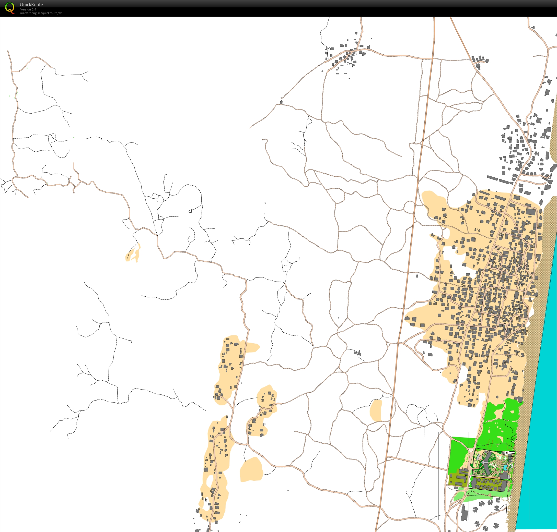Click the QuickRoute Q logo icon
Screen dimensions: 557x532
[x=10, y=8]
